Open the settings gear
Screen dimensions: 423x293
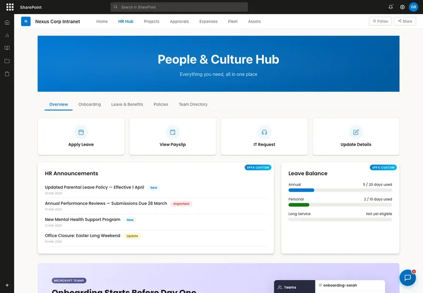coord(402,7)
